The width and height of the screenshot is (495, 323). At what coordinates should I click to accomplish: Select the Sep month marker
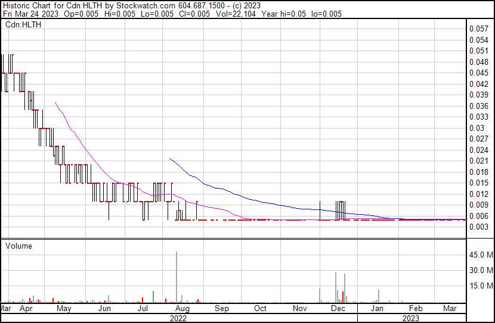pos(221,309)
